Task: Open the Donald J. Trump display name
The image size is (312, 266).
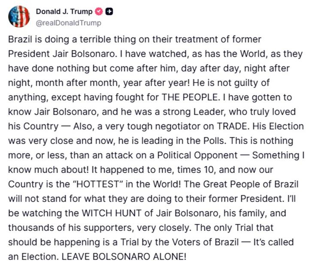Action: point(64,12)
